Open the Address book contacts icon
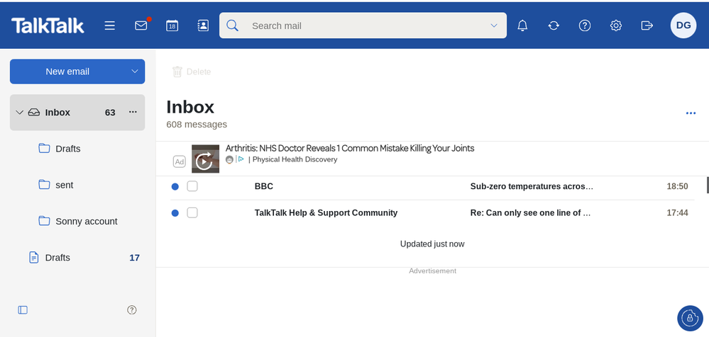The image size is (709, 337). coord(203,25)
